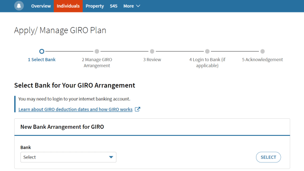The image size is (304, 171).
Task: Click the '3 Review' step label
Action: click(152, 59)
